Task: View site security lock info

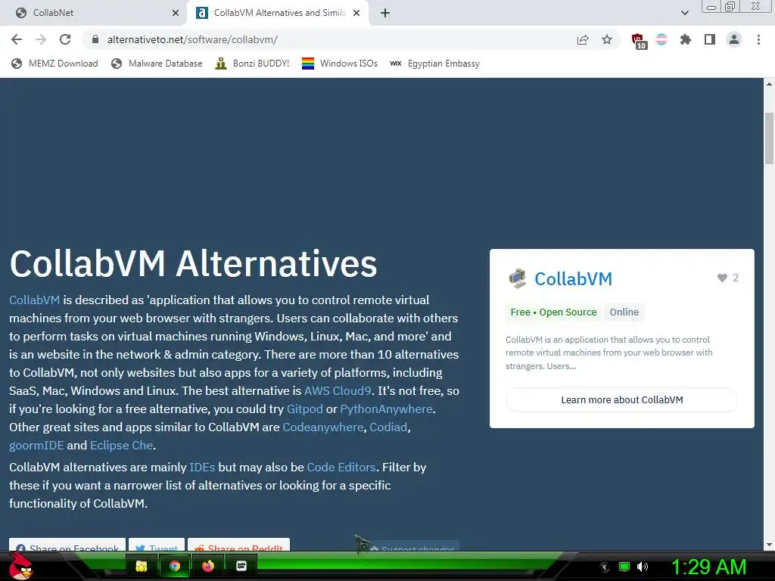Action: point(95,39)
